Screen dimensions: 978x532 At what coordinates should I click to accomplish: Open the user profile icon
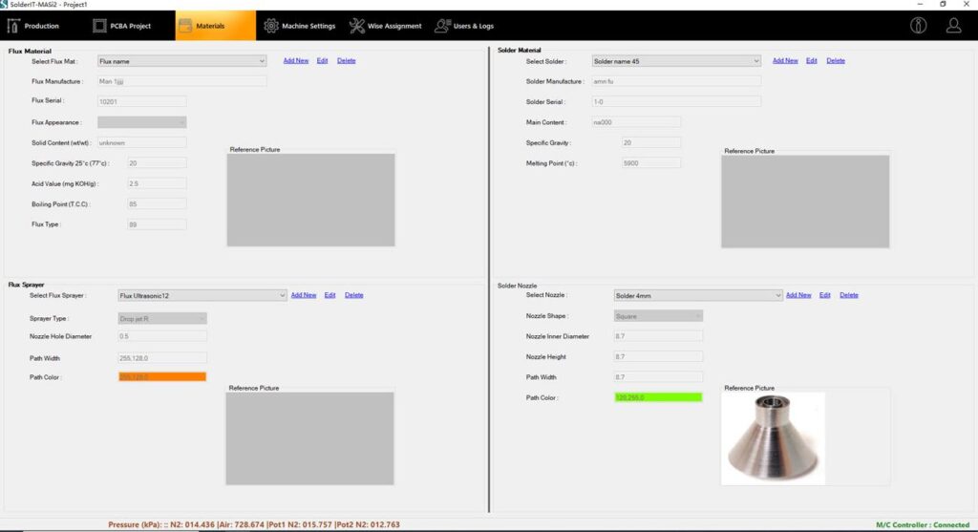tap(953, 26)
